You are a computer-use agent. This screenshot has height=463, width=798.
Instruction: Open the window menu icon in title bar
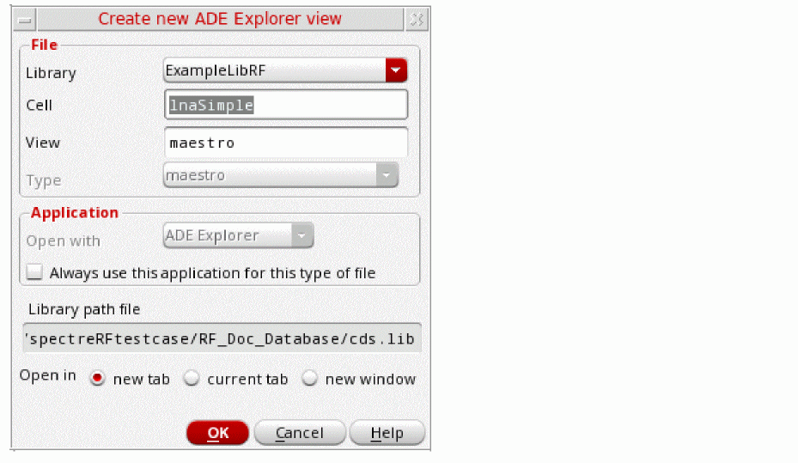24,20
